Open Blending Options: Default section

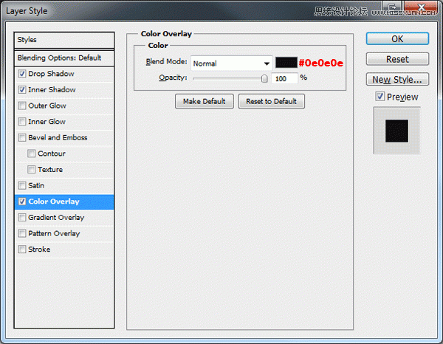(65, 58)
